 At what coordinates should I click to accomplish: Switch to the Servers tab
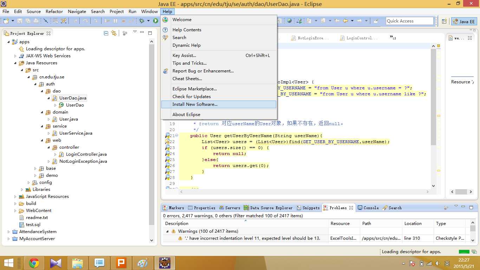click(230, 208)
